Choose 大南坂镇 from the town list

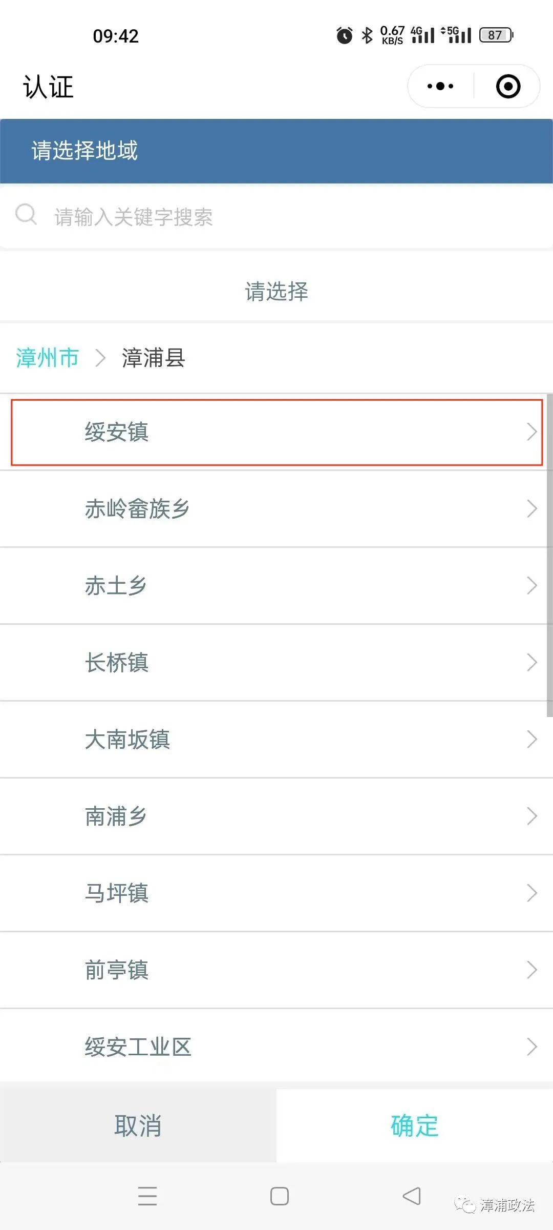[127, 740]
